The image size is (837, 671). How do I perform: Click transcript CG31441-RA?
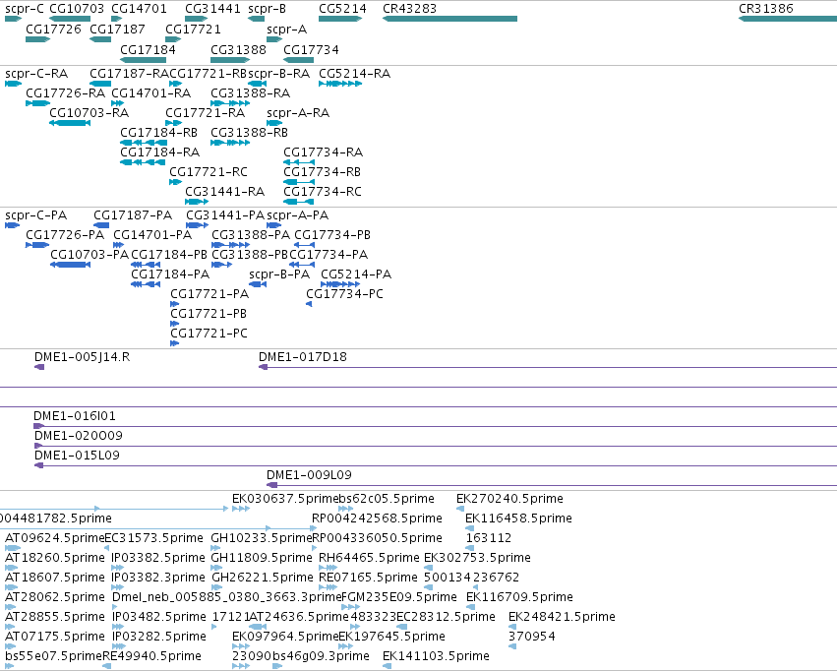tap(224, 192)
